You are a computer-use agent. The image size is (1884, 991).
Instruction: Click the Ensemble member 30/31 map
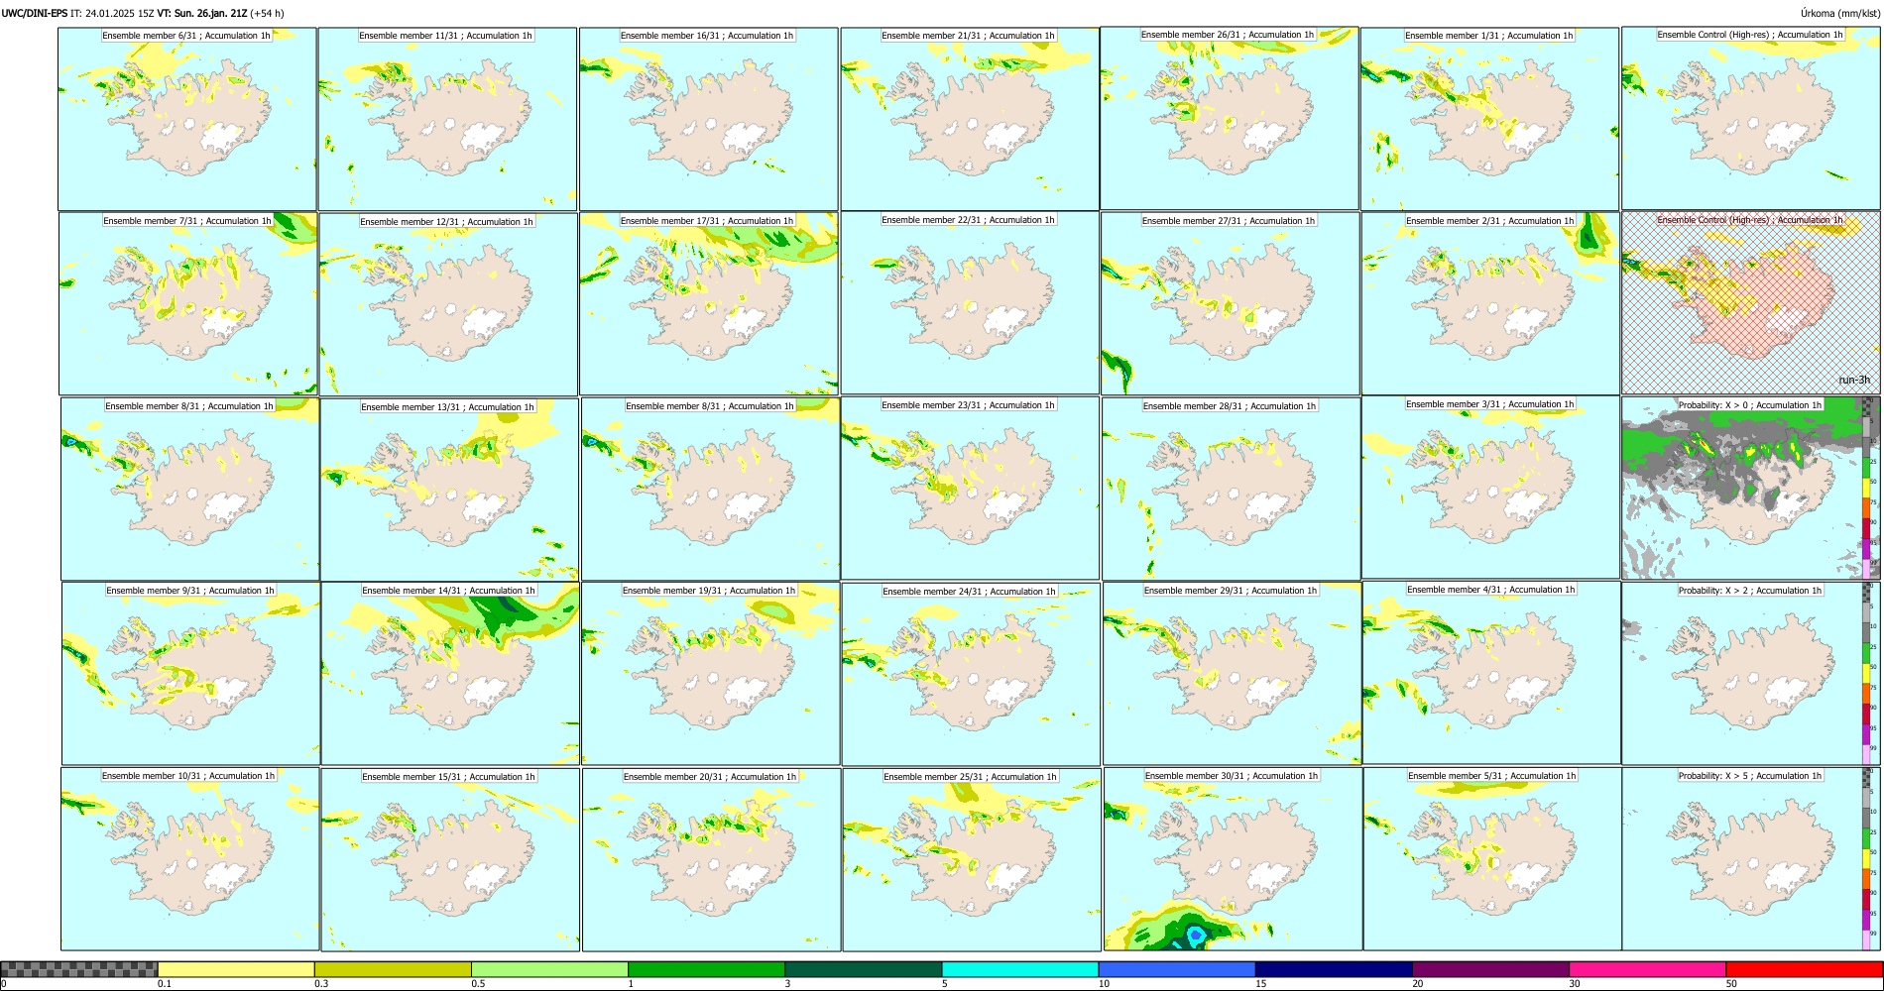pos(1233,859)
